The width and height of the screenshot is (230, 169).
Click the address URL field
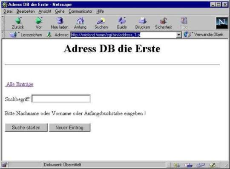(123, 35)
